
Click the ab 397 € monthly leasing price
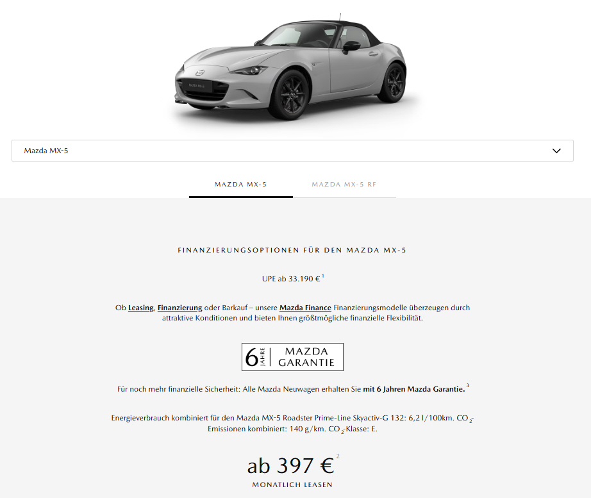[x=290, y=466]
